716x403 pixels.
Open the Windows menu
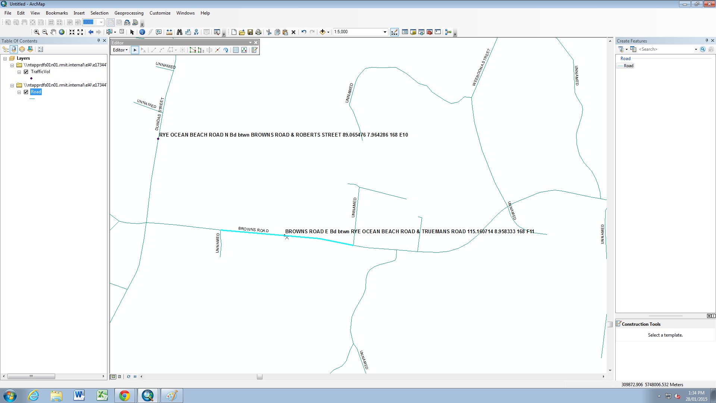point(185,13)
